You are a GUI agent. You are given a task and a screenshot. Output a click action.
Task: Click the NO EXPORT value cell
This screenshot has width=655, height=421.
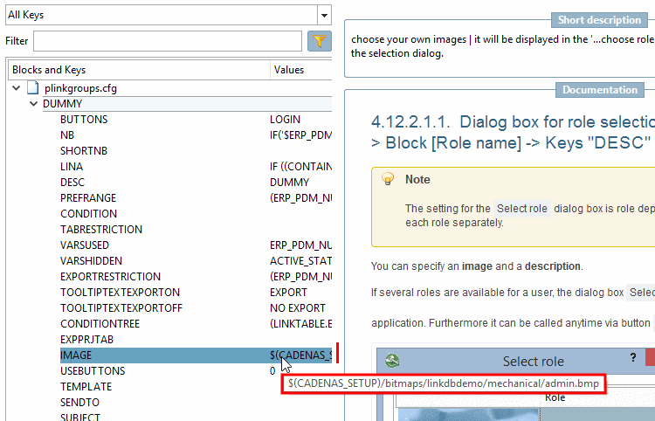pyautogui.click(x=298, y=308)
